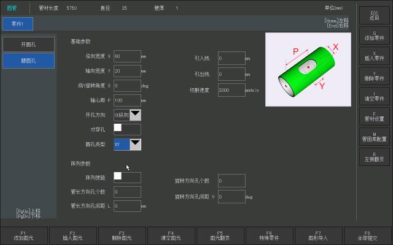
Task: Expand the 圆孔类型 dropdown arrow
Action: coord(135,145)
